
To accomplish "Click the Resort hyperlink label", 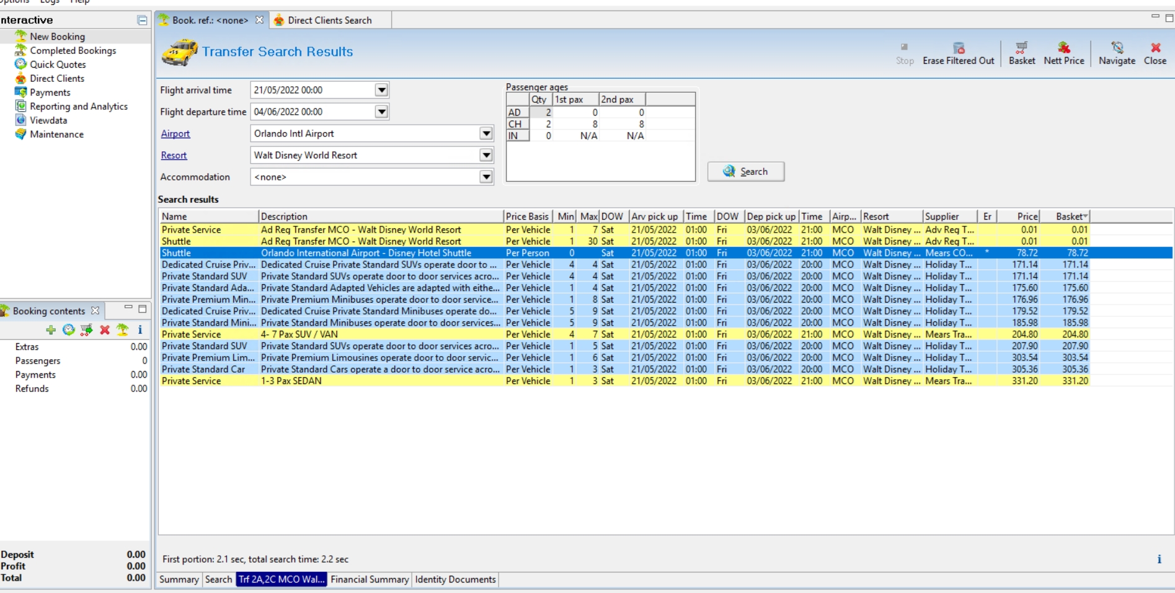I will 174,155.
